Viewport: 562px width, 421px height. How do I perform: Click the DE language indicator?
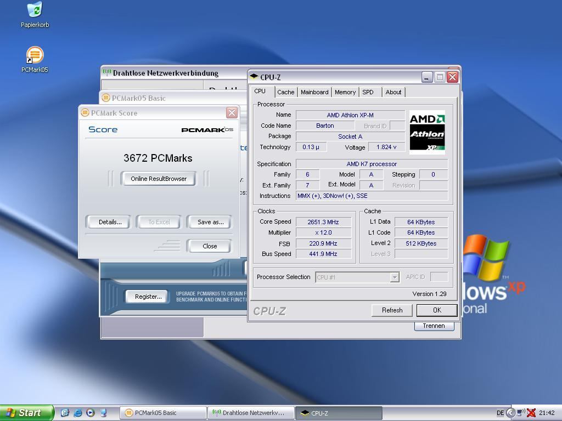point(501,413)
